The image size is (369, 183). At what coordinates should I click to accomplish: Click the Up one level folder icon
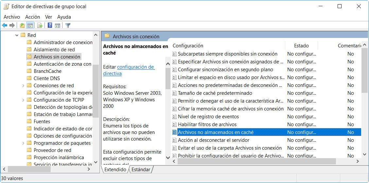(x=22, y=25)
